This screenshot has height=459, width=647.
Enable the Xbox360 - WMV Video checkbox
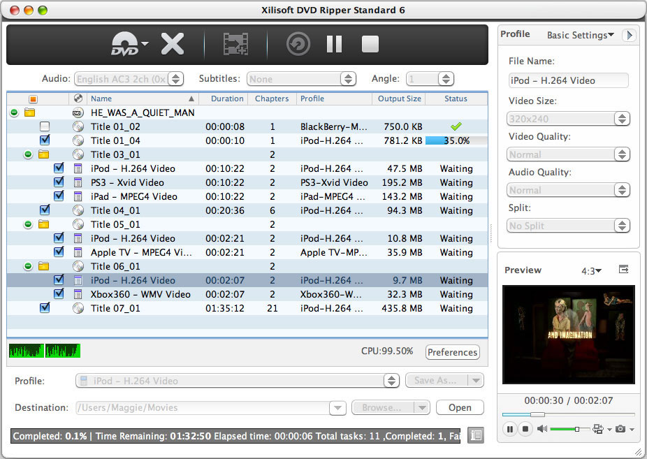coord(59,294)
